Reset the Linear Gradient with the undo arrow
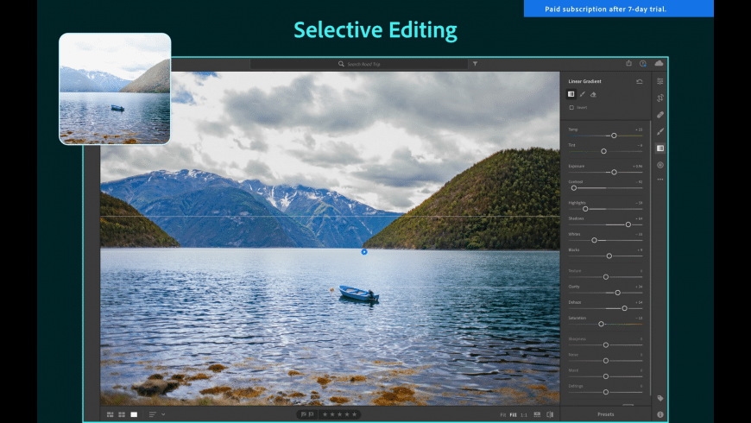 tap(640, 81)
